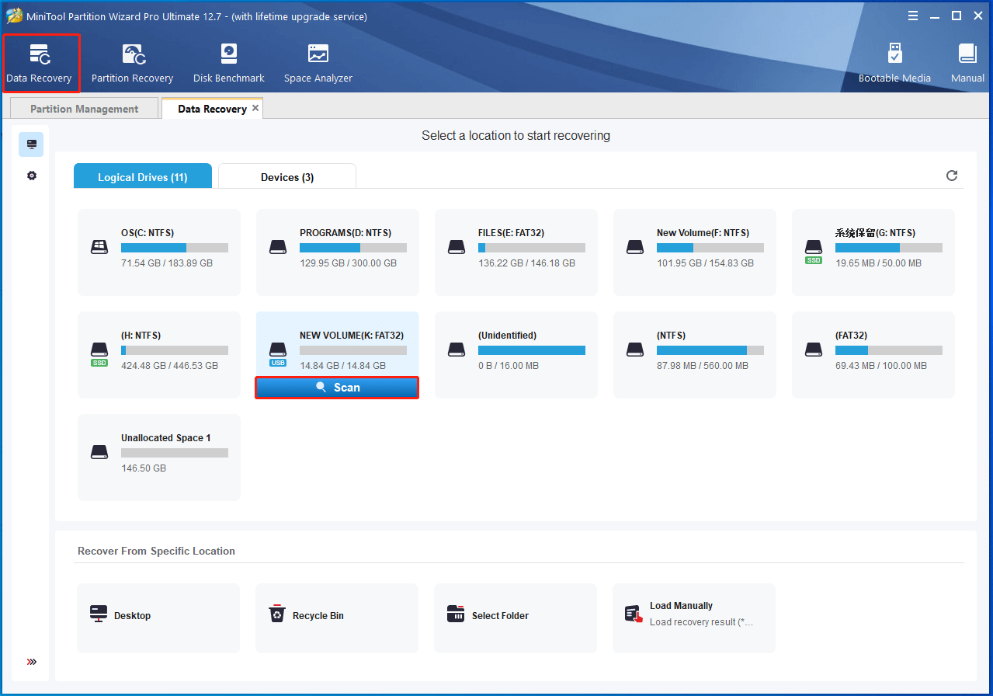
Task: Click the Scan button for drive K
Action: click(x=337, y=388)
